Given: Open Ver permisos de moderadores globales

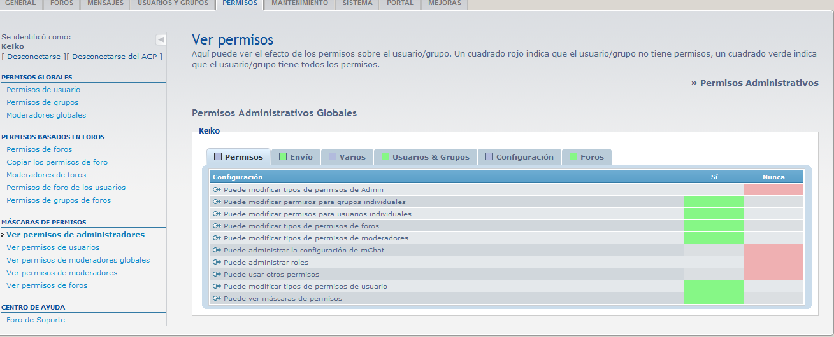Looking at the screenshot, I should point(78,260).
